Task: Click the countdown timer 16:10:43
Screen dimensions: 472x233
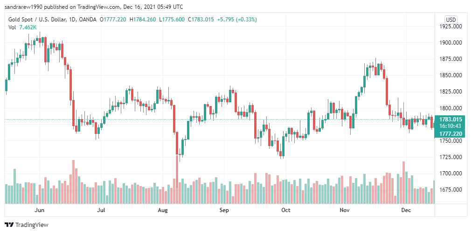Action: tap(451, 126)
